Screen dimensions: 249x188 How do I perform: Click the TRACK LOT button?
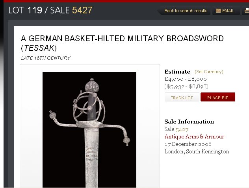pos(182,97)
